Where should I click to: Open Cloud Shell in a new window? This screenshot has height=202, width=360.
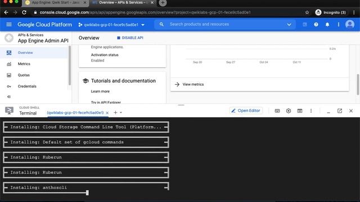(340, 111)
